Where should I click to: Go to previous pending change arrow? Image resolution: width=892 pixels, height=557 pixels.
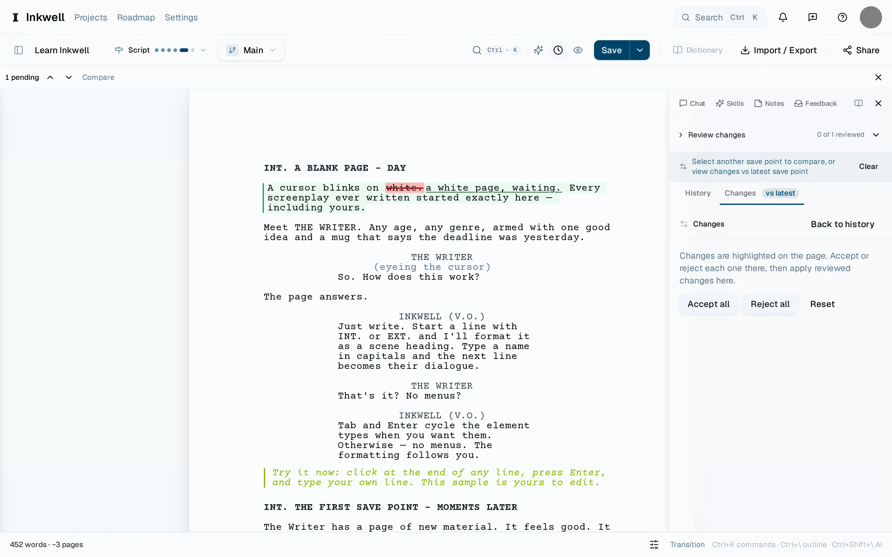click(50, 77)
